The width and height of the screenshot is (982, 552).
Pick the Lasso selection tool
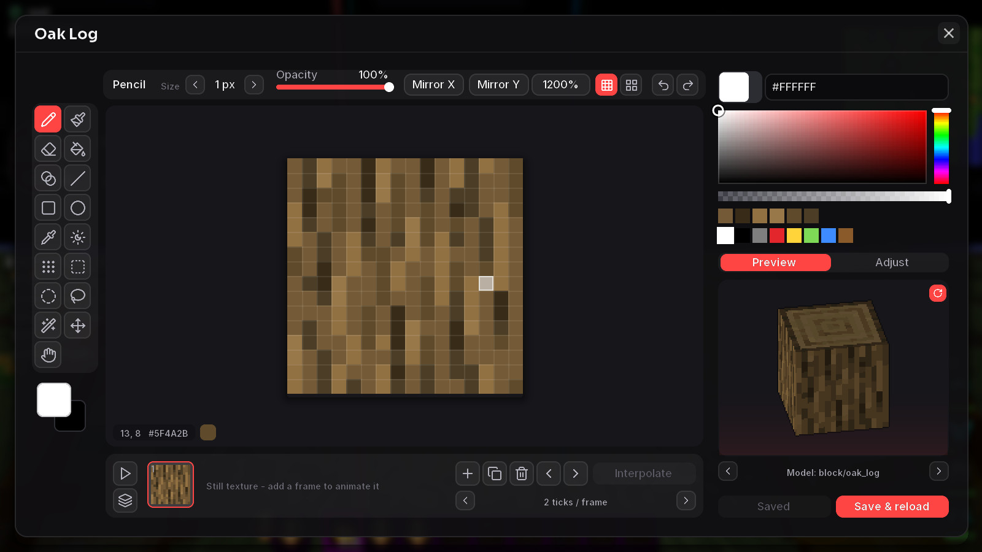[x=78, y=296]
